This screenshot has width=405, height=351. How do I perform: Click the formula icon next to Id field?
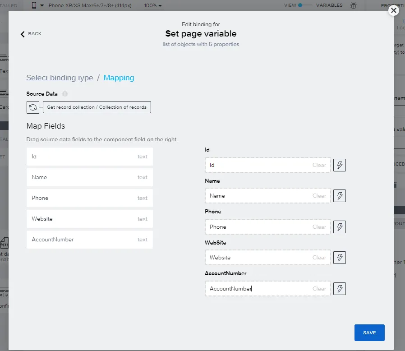[339, 165]
